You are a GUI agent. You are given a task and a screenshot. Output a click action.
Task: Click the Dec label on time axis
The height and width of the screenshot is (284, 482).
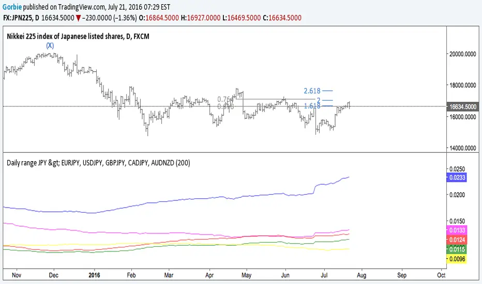[53, 275]
